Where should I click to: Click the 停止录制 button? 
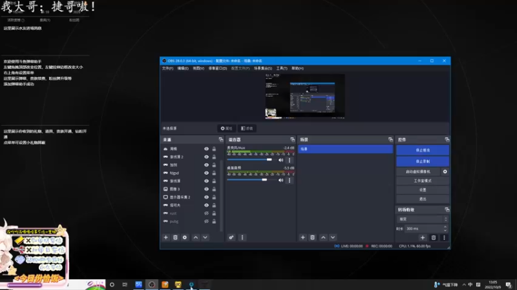coord(423,162)
